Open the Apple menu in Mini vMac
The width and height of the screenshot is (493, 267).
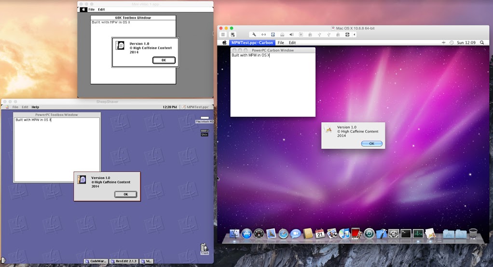83,10
